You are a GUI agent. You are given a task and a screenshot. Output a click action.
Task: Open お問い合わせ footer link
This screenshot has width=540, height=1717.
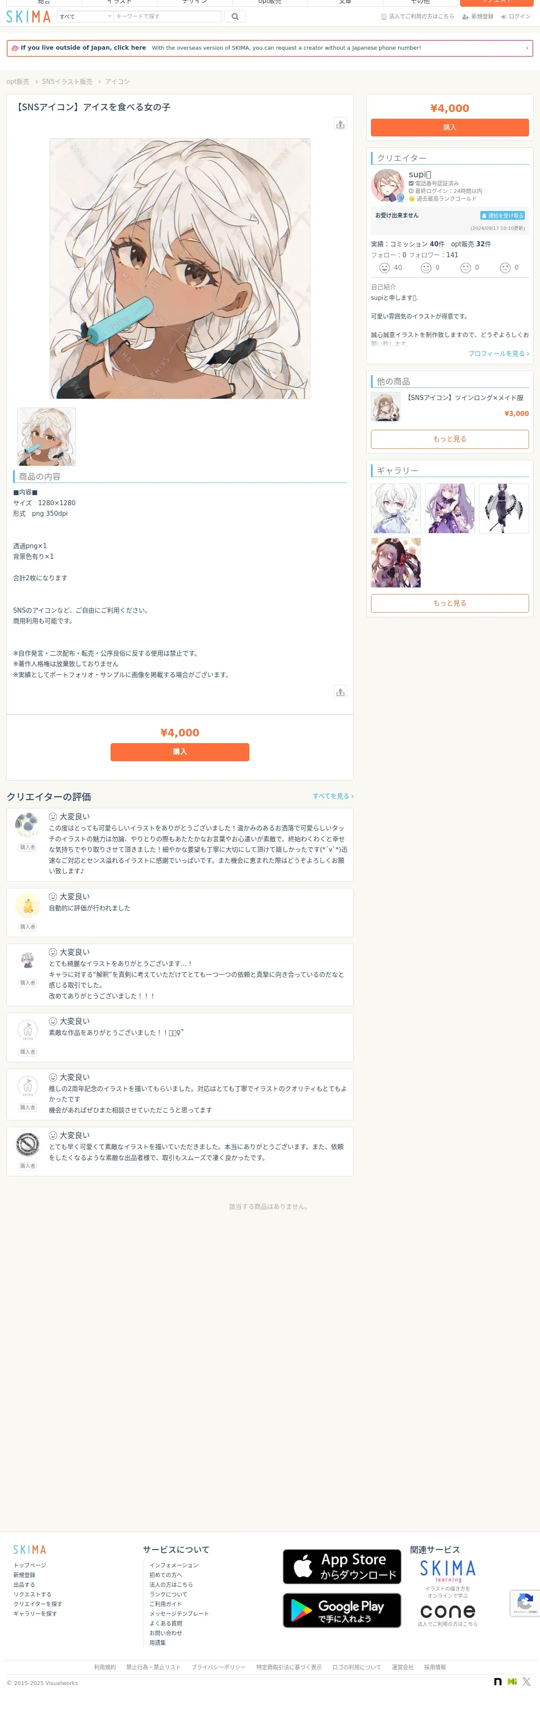pos(166,1633)
